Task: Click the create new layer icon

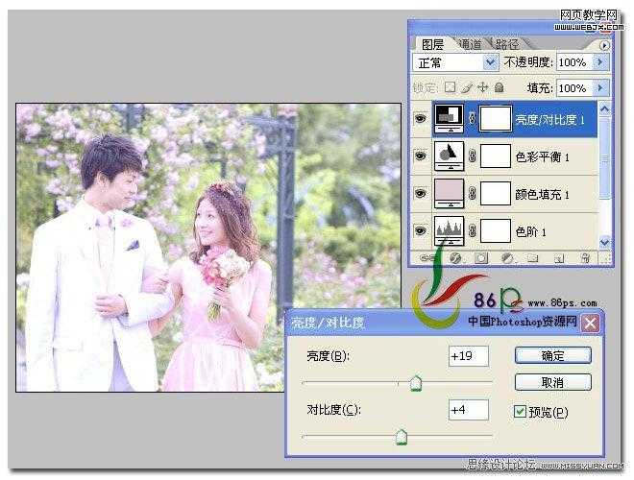Action: (559, 258)
